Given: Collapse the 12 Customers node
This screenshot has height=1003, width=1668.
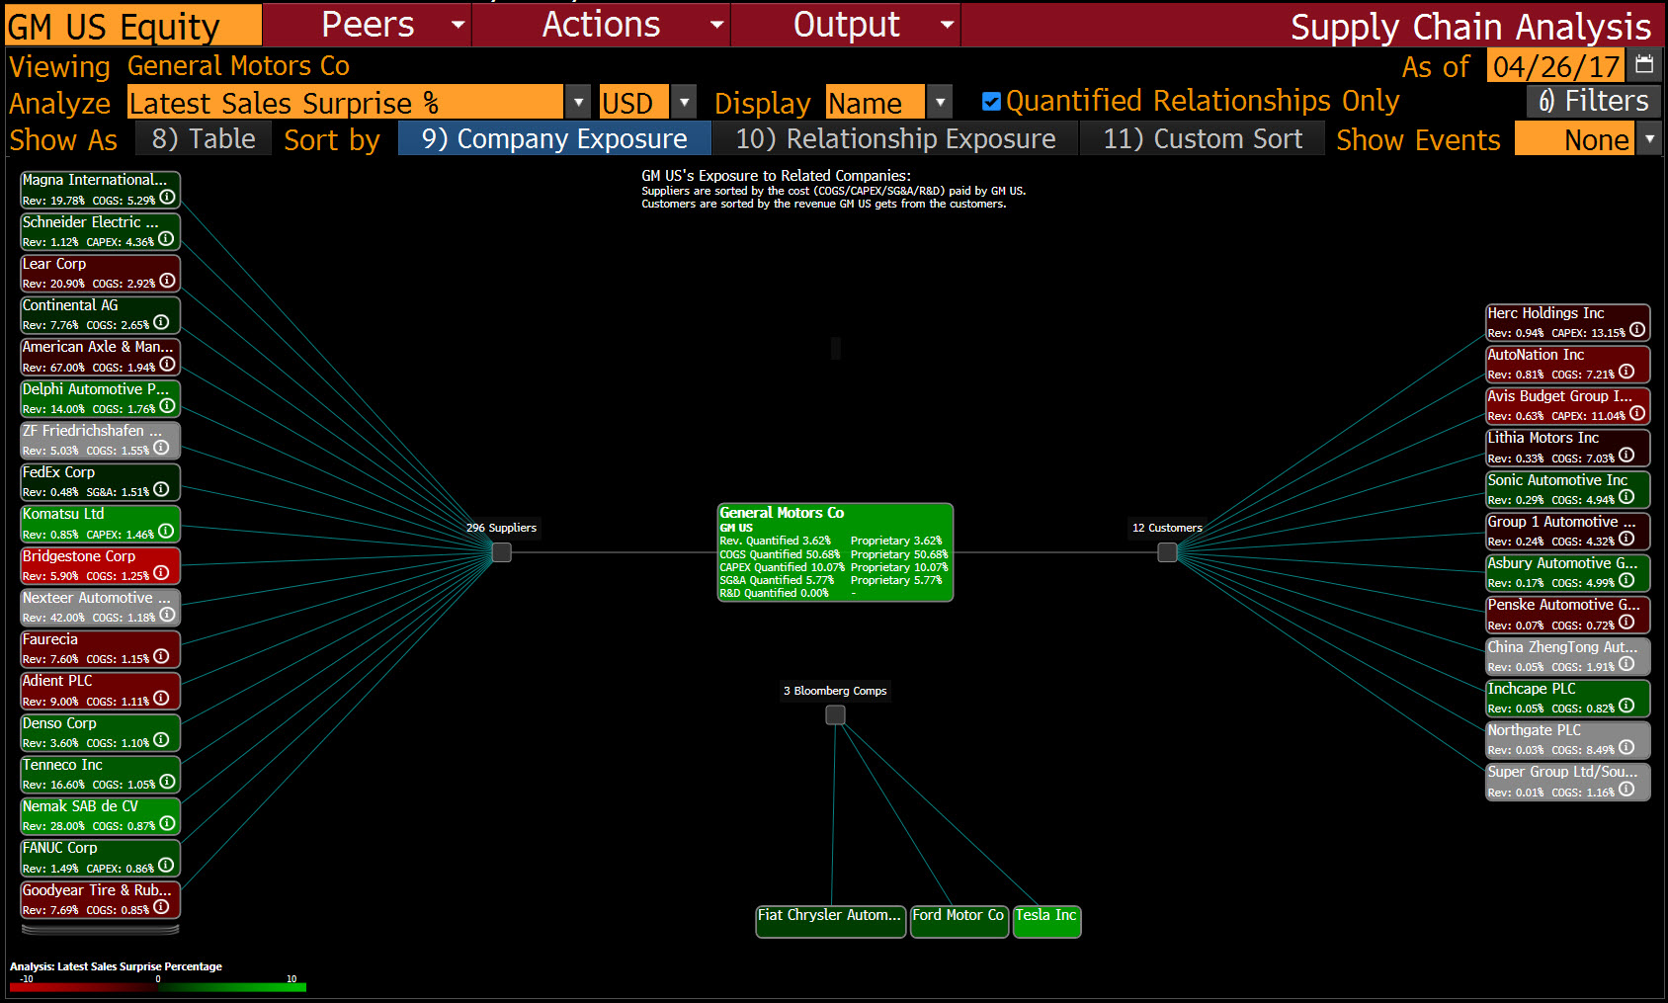Looking at the screenshot, I should pyautogui.click(x=1167, y=552).
